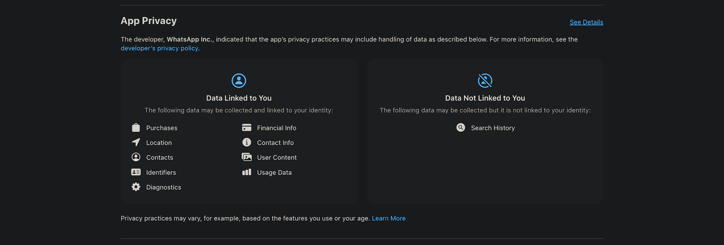Click the Data Linked to You icon
The image size is (724, 245).
[x=239, y=81]
